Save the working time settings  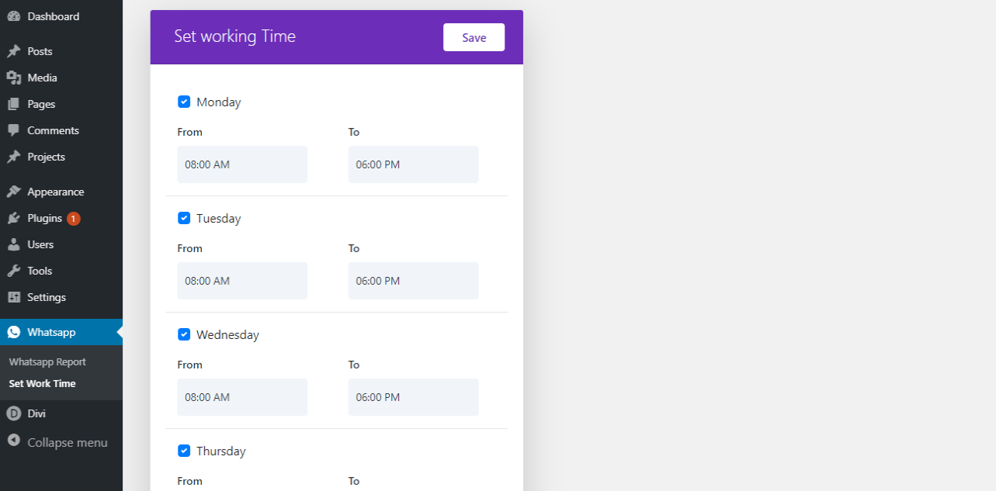coord(474,37)
